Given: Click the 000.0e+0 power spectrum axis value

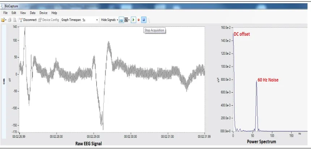Looking at the screenshot, I should (x=226, y=131).
